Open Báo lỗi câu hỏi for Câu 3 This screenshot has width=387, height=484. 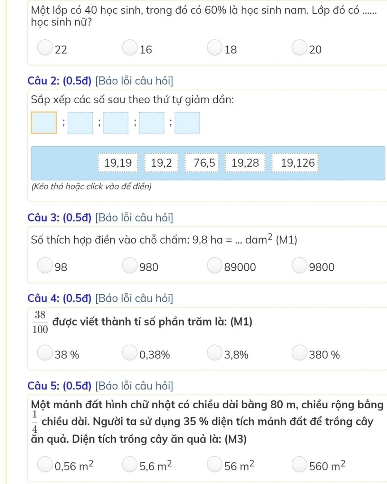pos(135,218)
